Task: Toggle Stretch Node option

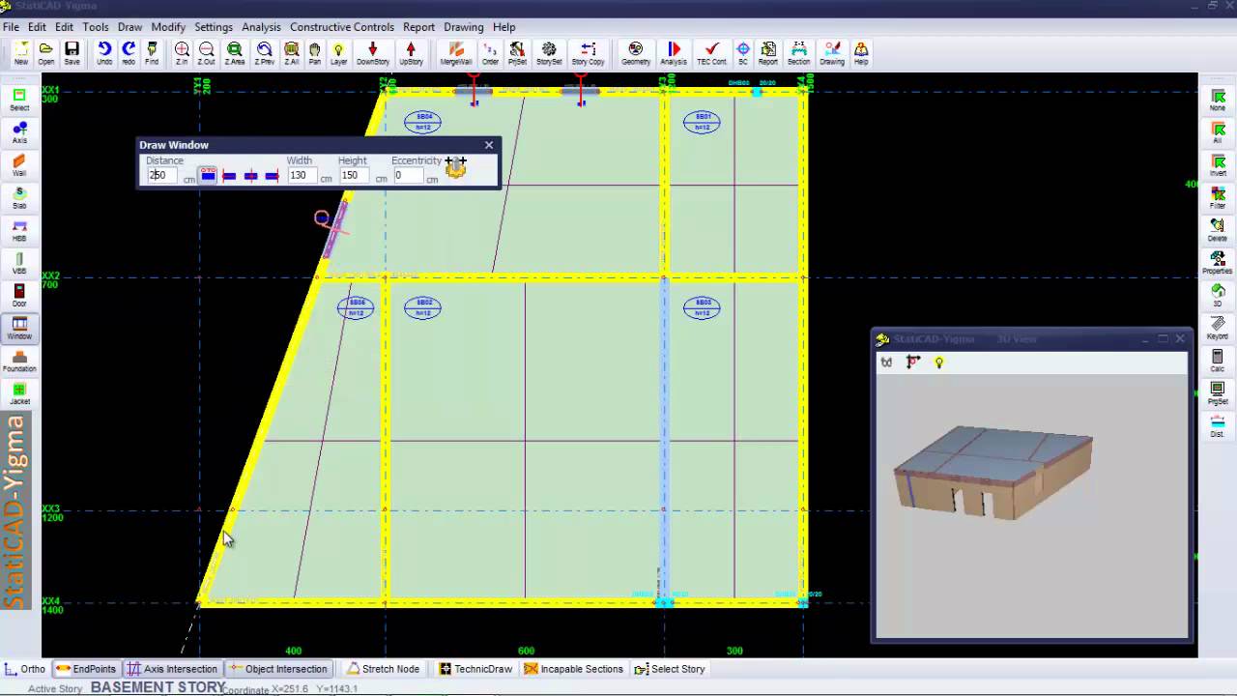Action: [384, 669]
